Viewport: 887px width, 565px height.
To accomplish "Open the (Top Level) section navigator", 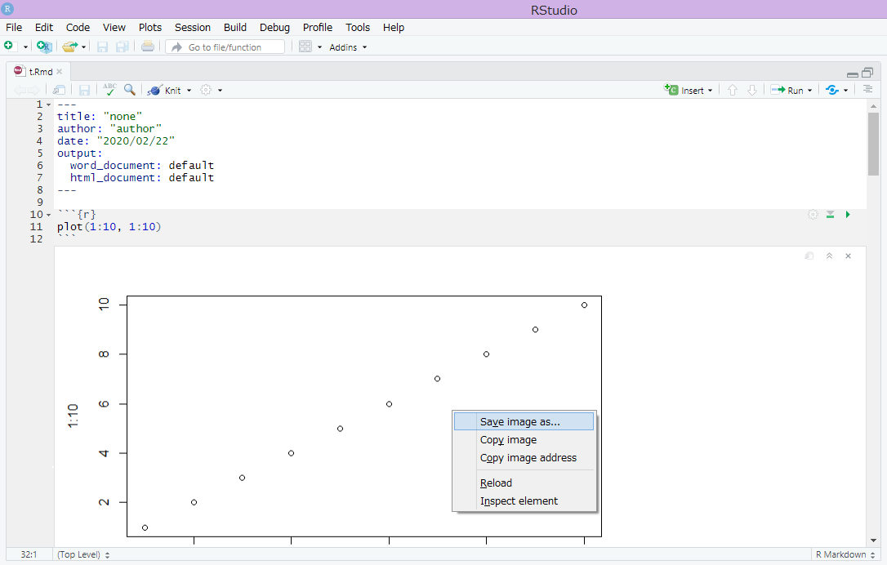I will [x=83, y=555].
